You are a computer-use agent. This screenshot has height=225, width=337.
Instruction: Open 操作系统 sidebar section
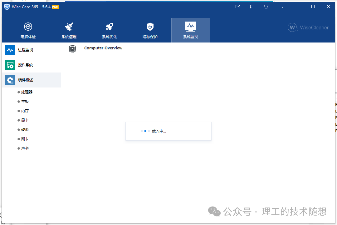coord(26,65)
